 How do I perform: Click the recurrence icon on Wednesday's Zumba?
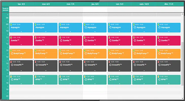tap(61, 40)
